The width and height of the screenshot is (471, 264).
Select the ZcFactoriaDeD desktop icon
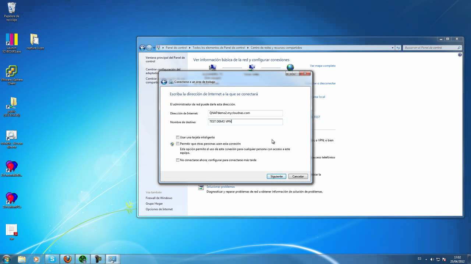(x=11, y=169)
